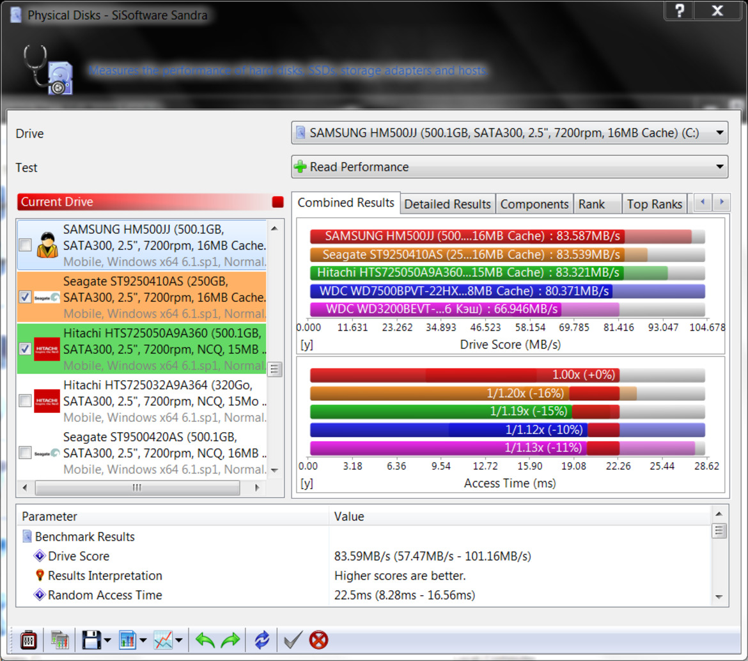
Task: Click the grayed-out report icon in bottom toolbar
Action: pyautogui.click(x=59, y=640)
